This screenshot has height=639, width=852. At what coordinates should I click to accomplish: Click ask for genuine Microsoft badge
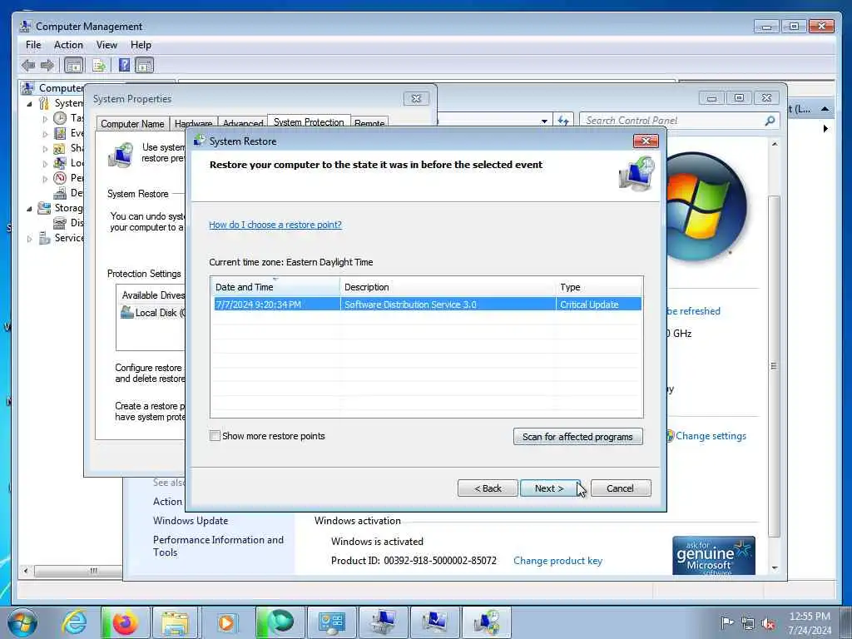(713, 555)
